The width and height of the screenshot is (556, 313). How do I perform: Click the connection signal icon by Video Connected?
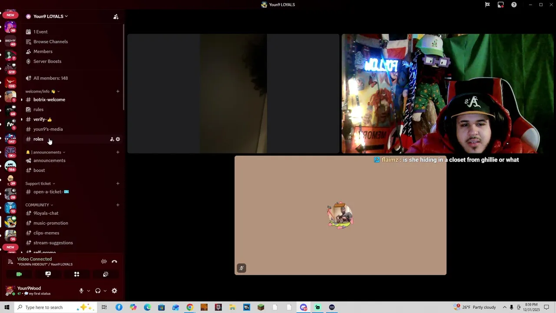[x=10, y=261]
